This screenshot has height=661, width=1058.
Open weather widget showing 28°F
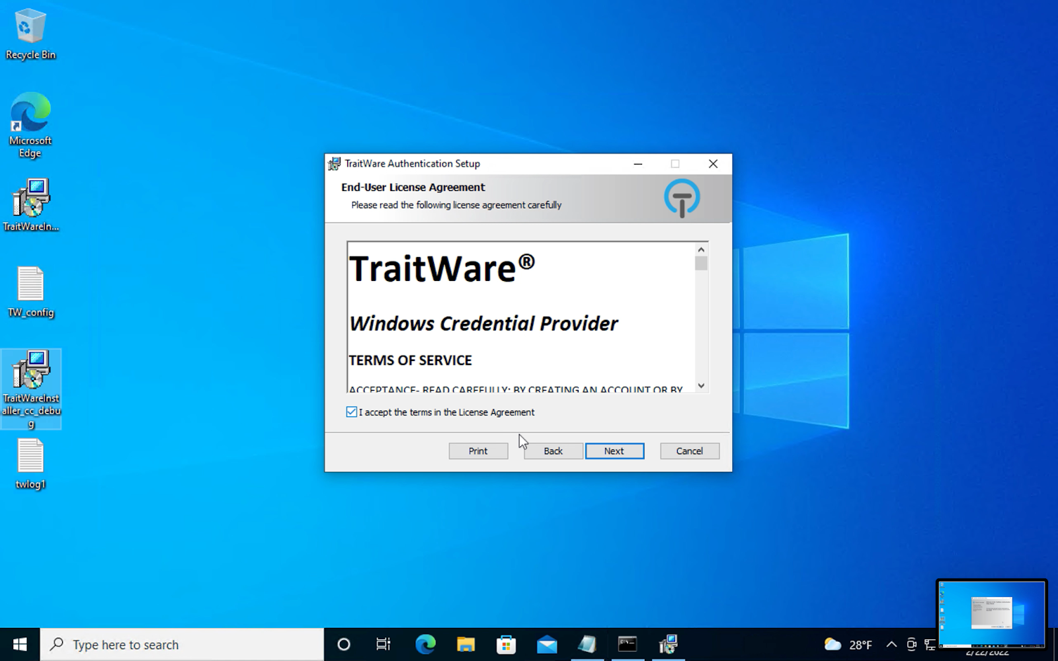tap(848, 644)
